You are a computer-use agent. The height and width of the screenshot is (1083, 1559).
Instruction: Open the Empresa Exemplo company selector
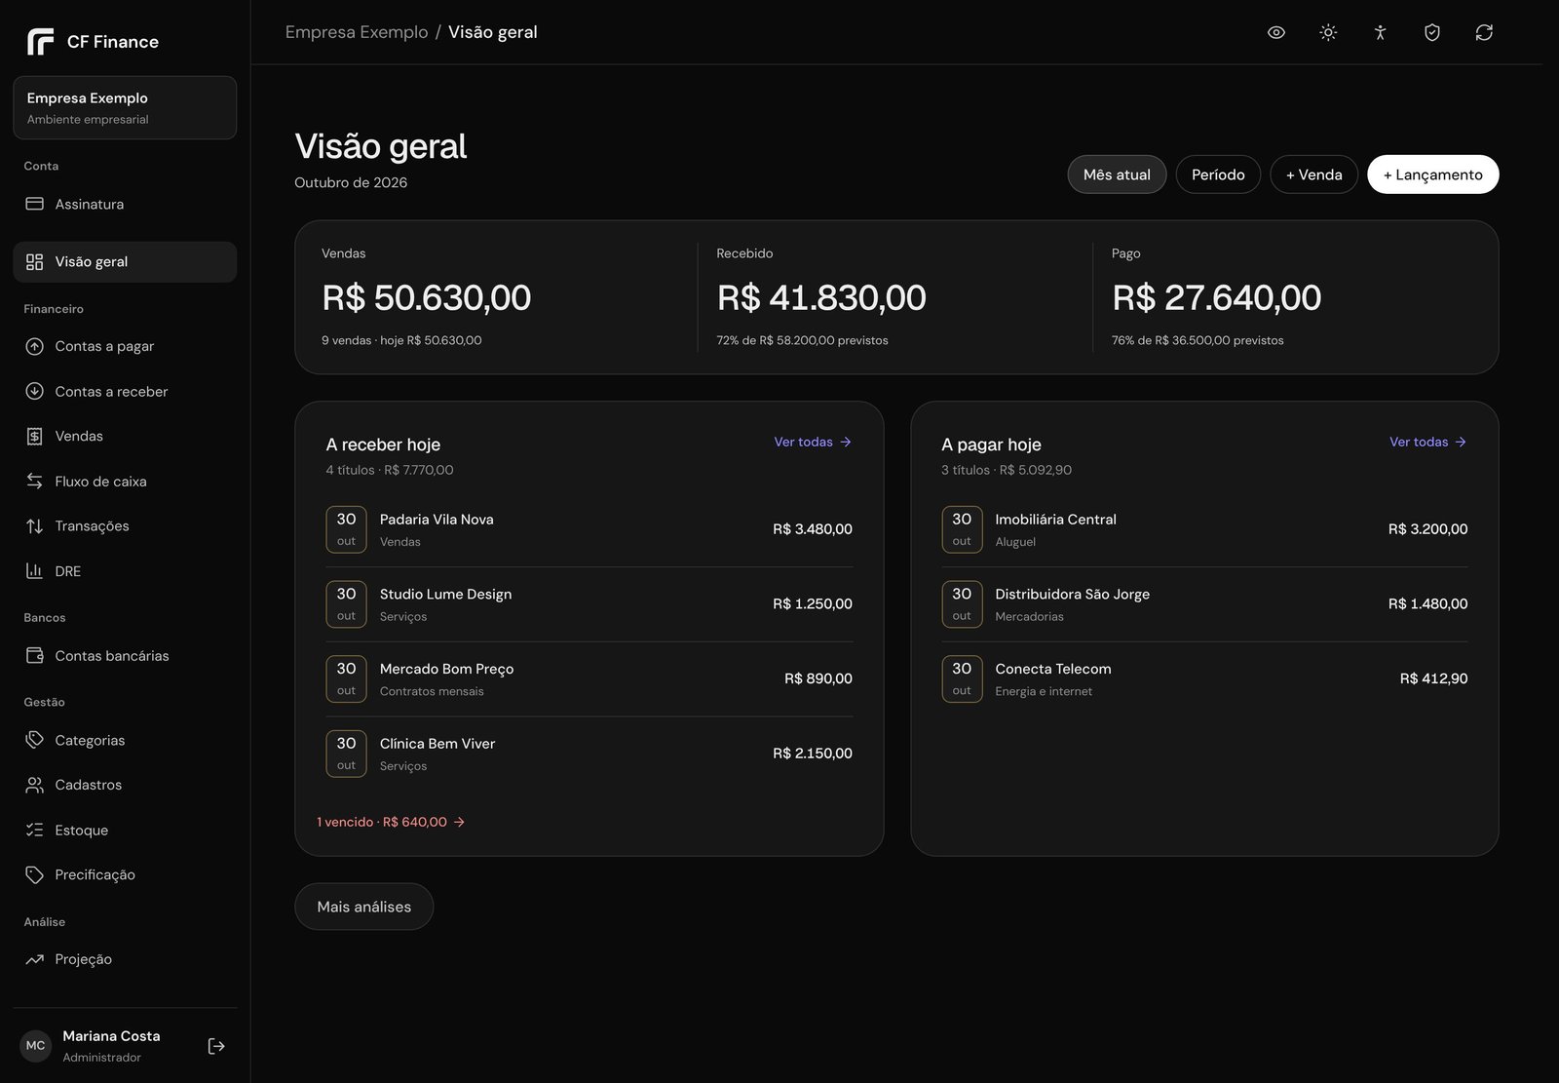125,107
